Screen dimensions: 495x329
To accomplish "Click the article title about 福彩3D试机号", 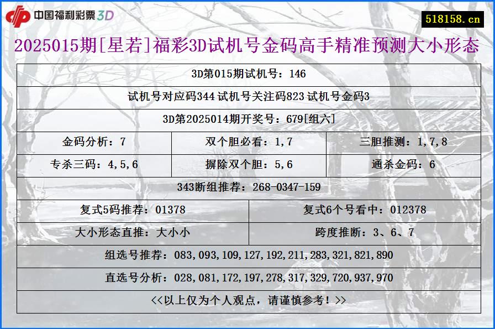I will coord(247,47).
